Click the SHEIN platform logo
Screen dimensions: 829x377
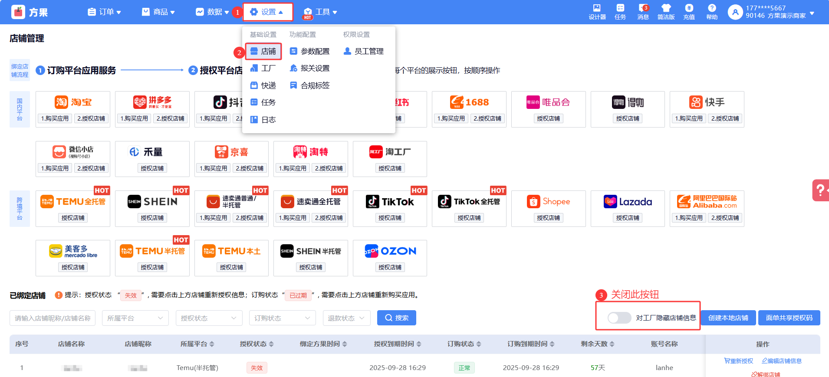pos(152,202)
